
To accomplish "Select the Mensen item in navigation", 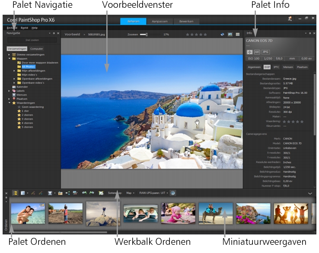I will [21, 95].
